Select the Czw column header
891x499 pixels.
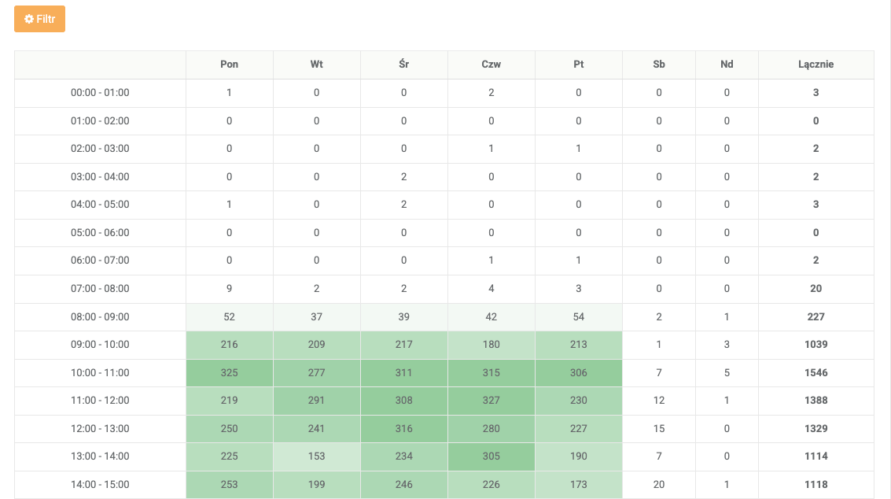tap(492, 65)
